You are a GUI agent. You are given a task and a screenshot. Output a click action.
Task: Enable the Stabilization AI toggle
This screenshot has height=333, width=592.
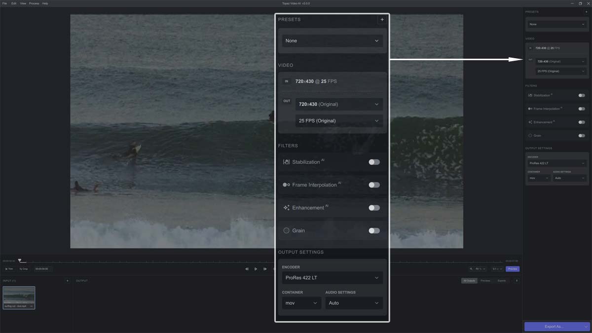point(374,162)
